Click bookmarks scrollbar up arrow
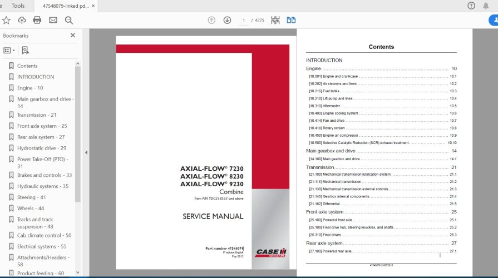The width and height of the screenshot is (498, 278). [77, 64]
